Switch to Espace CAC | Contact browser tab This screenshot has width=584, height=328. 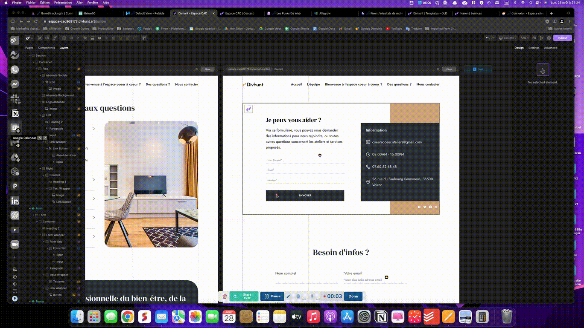(x=239, y=13)
